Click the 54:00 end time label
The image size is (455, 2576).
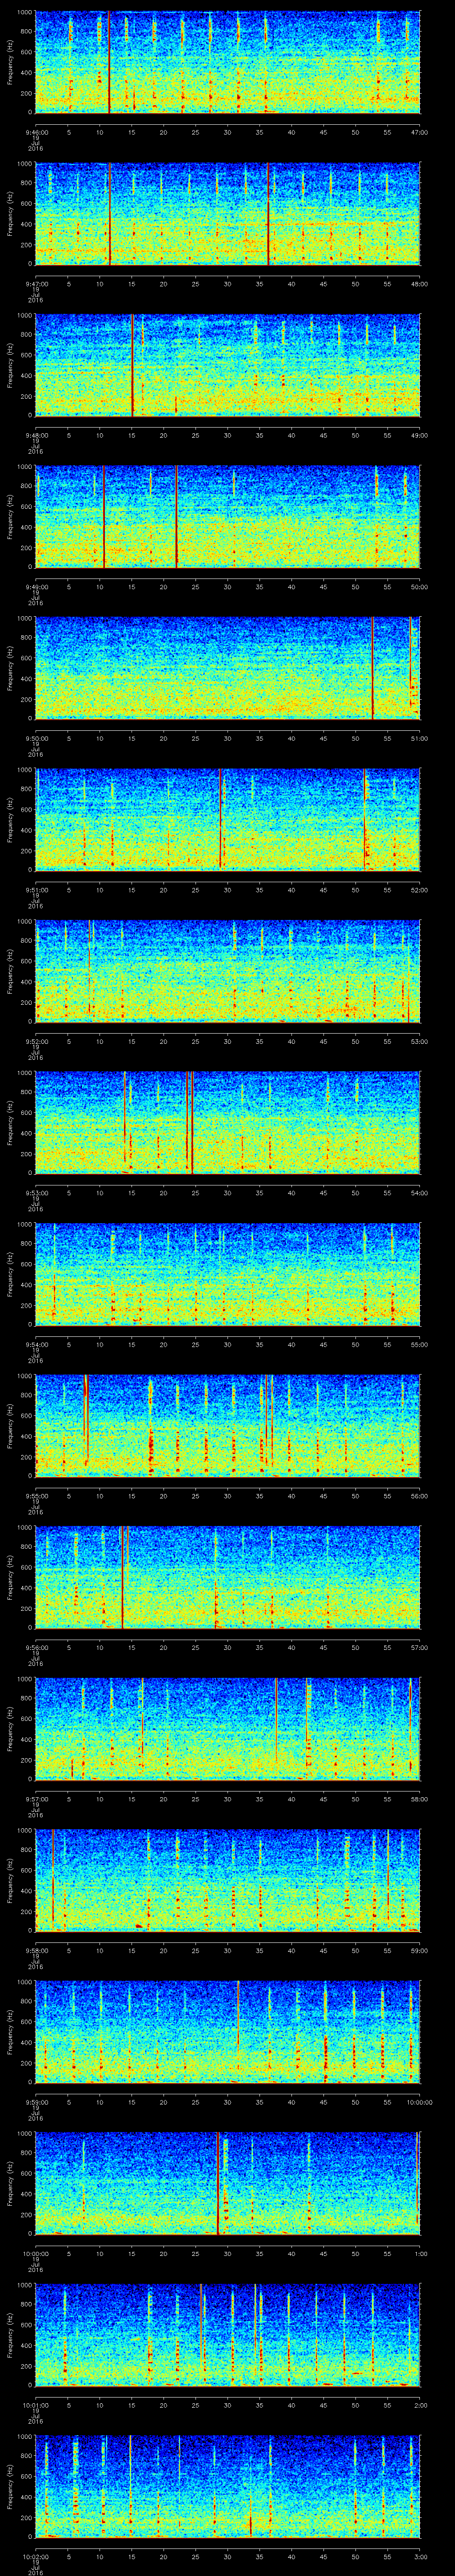coord(419,1193)
